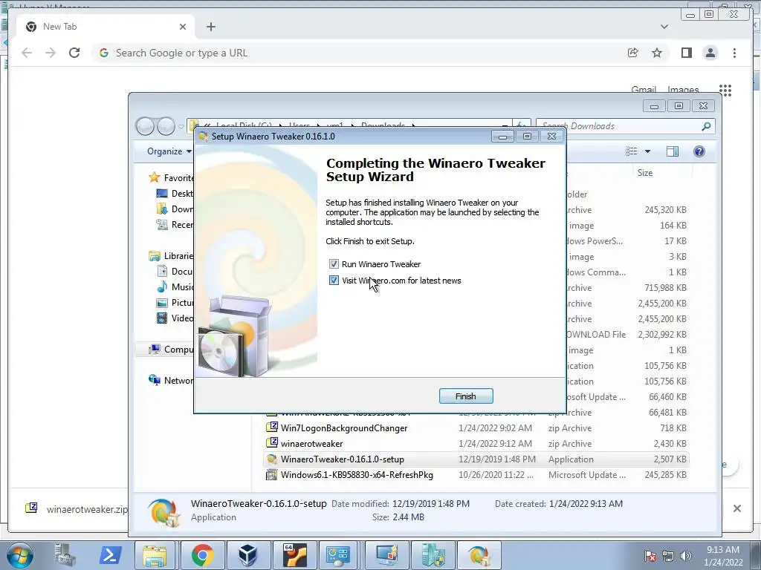
Task: Share this page icon in Chrome
Action: [633, 53]
